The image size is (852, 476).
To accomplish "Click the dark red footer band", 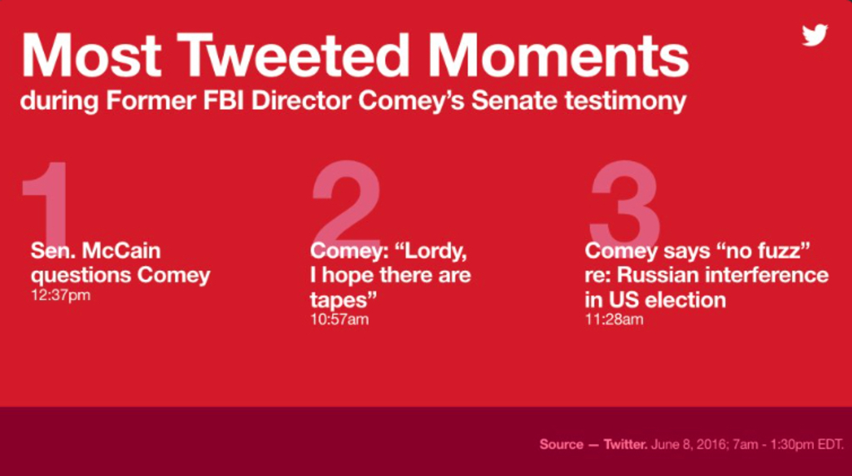I will click(x=426, y=441).
